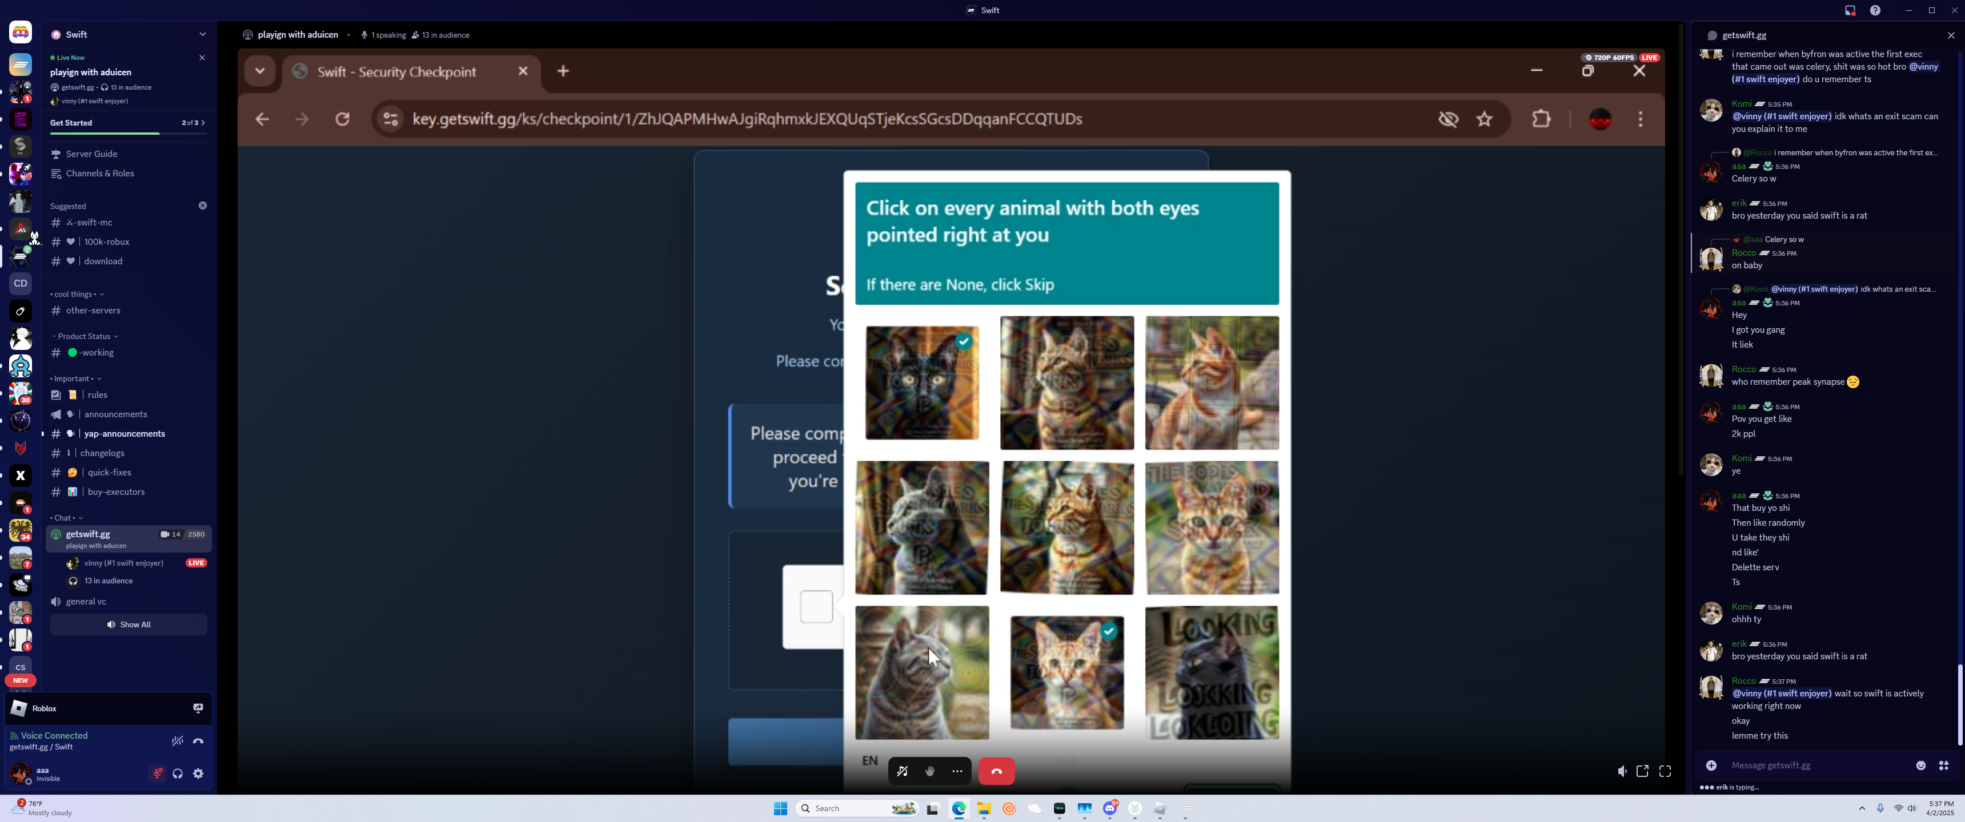
Task: Enter fullscreen for the stream
Action: point(1665,771)
